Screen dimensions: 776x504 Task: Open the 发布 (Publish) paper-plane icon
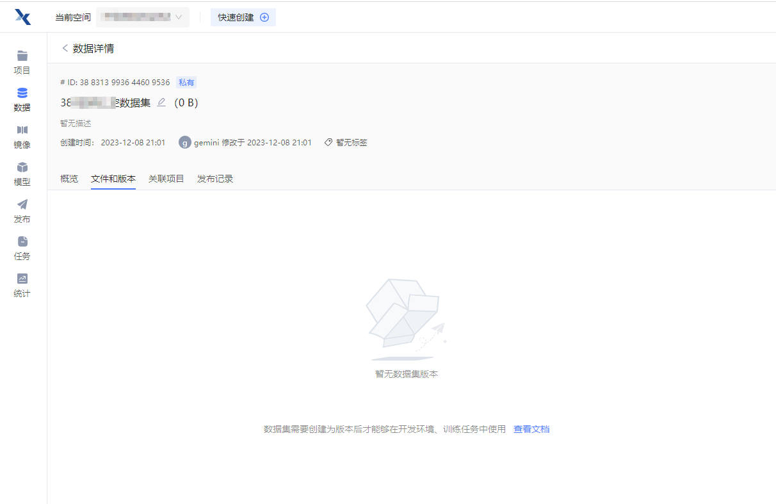point(22,205)
